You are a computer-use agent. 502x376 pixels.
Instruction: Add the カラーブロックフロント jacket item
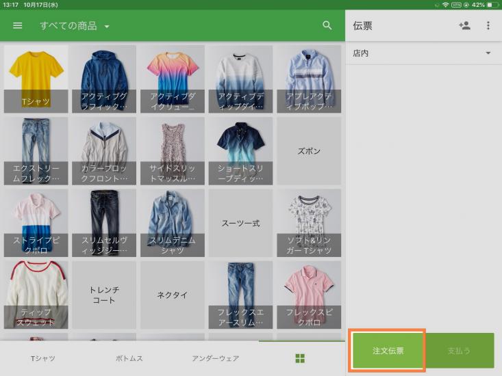click(104, 151)
